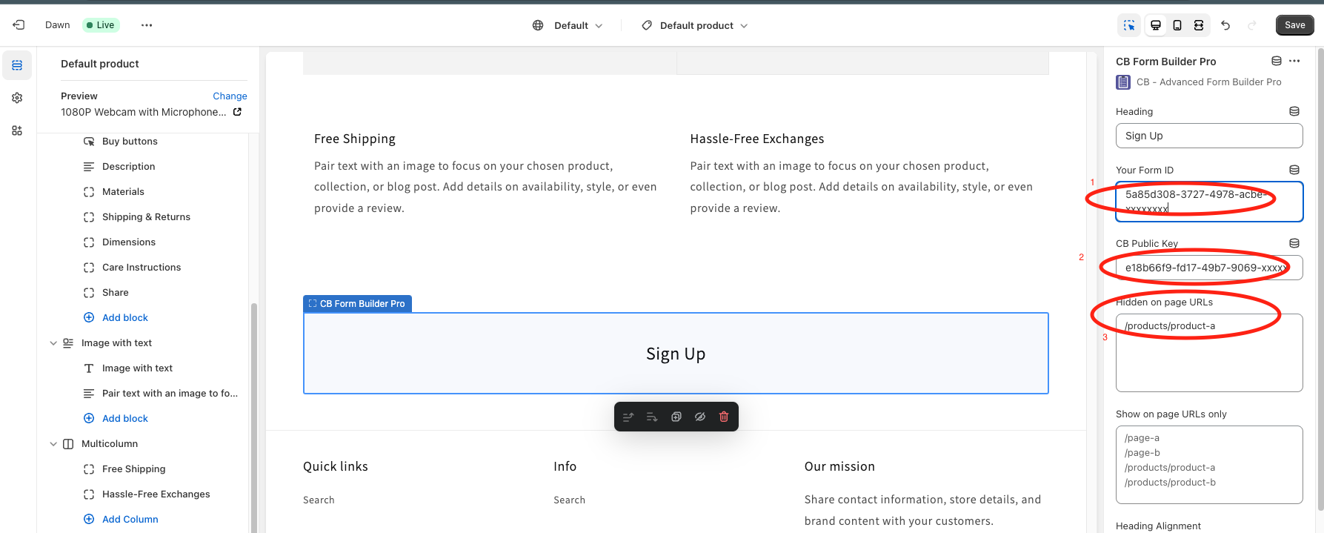1324x533 pixels.
Task: Select desktop preview view
Action: tap(1156, 25)
